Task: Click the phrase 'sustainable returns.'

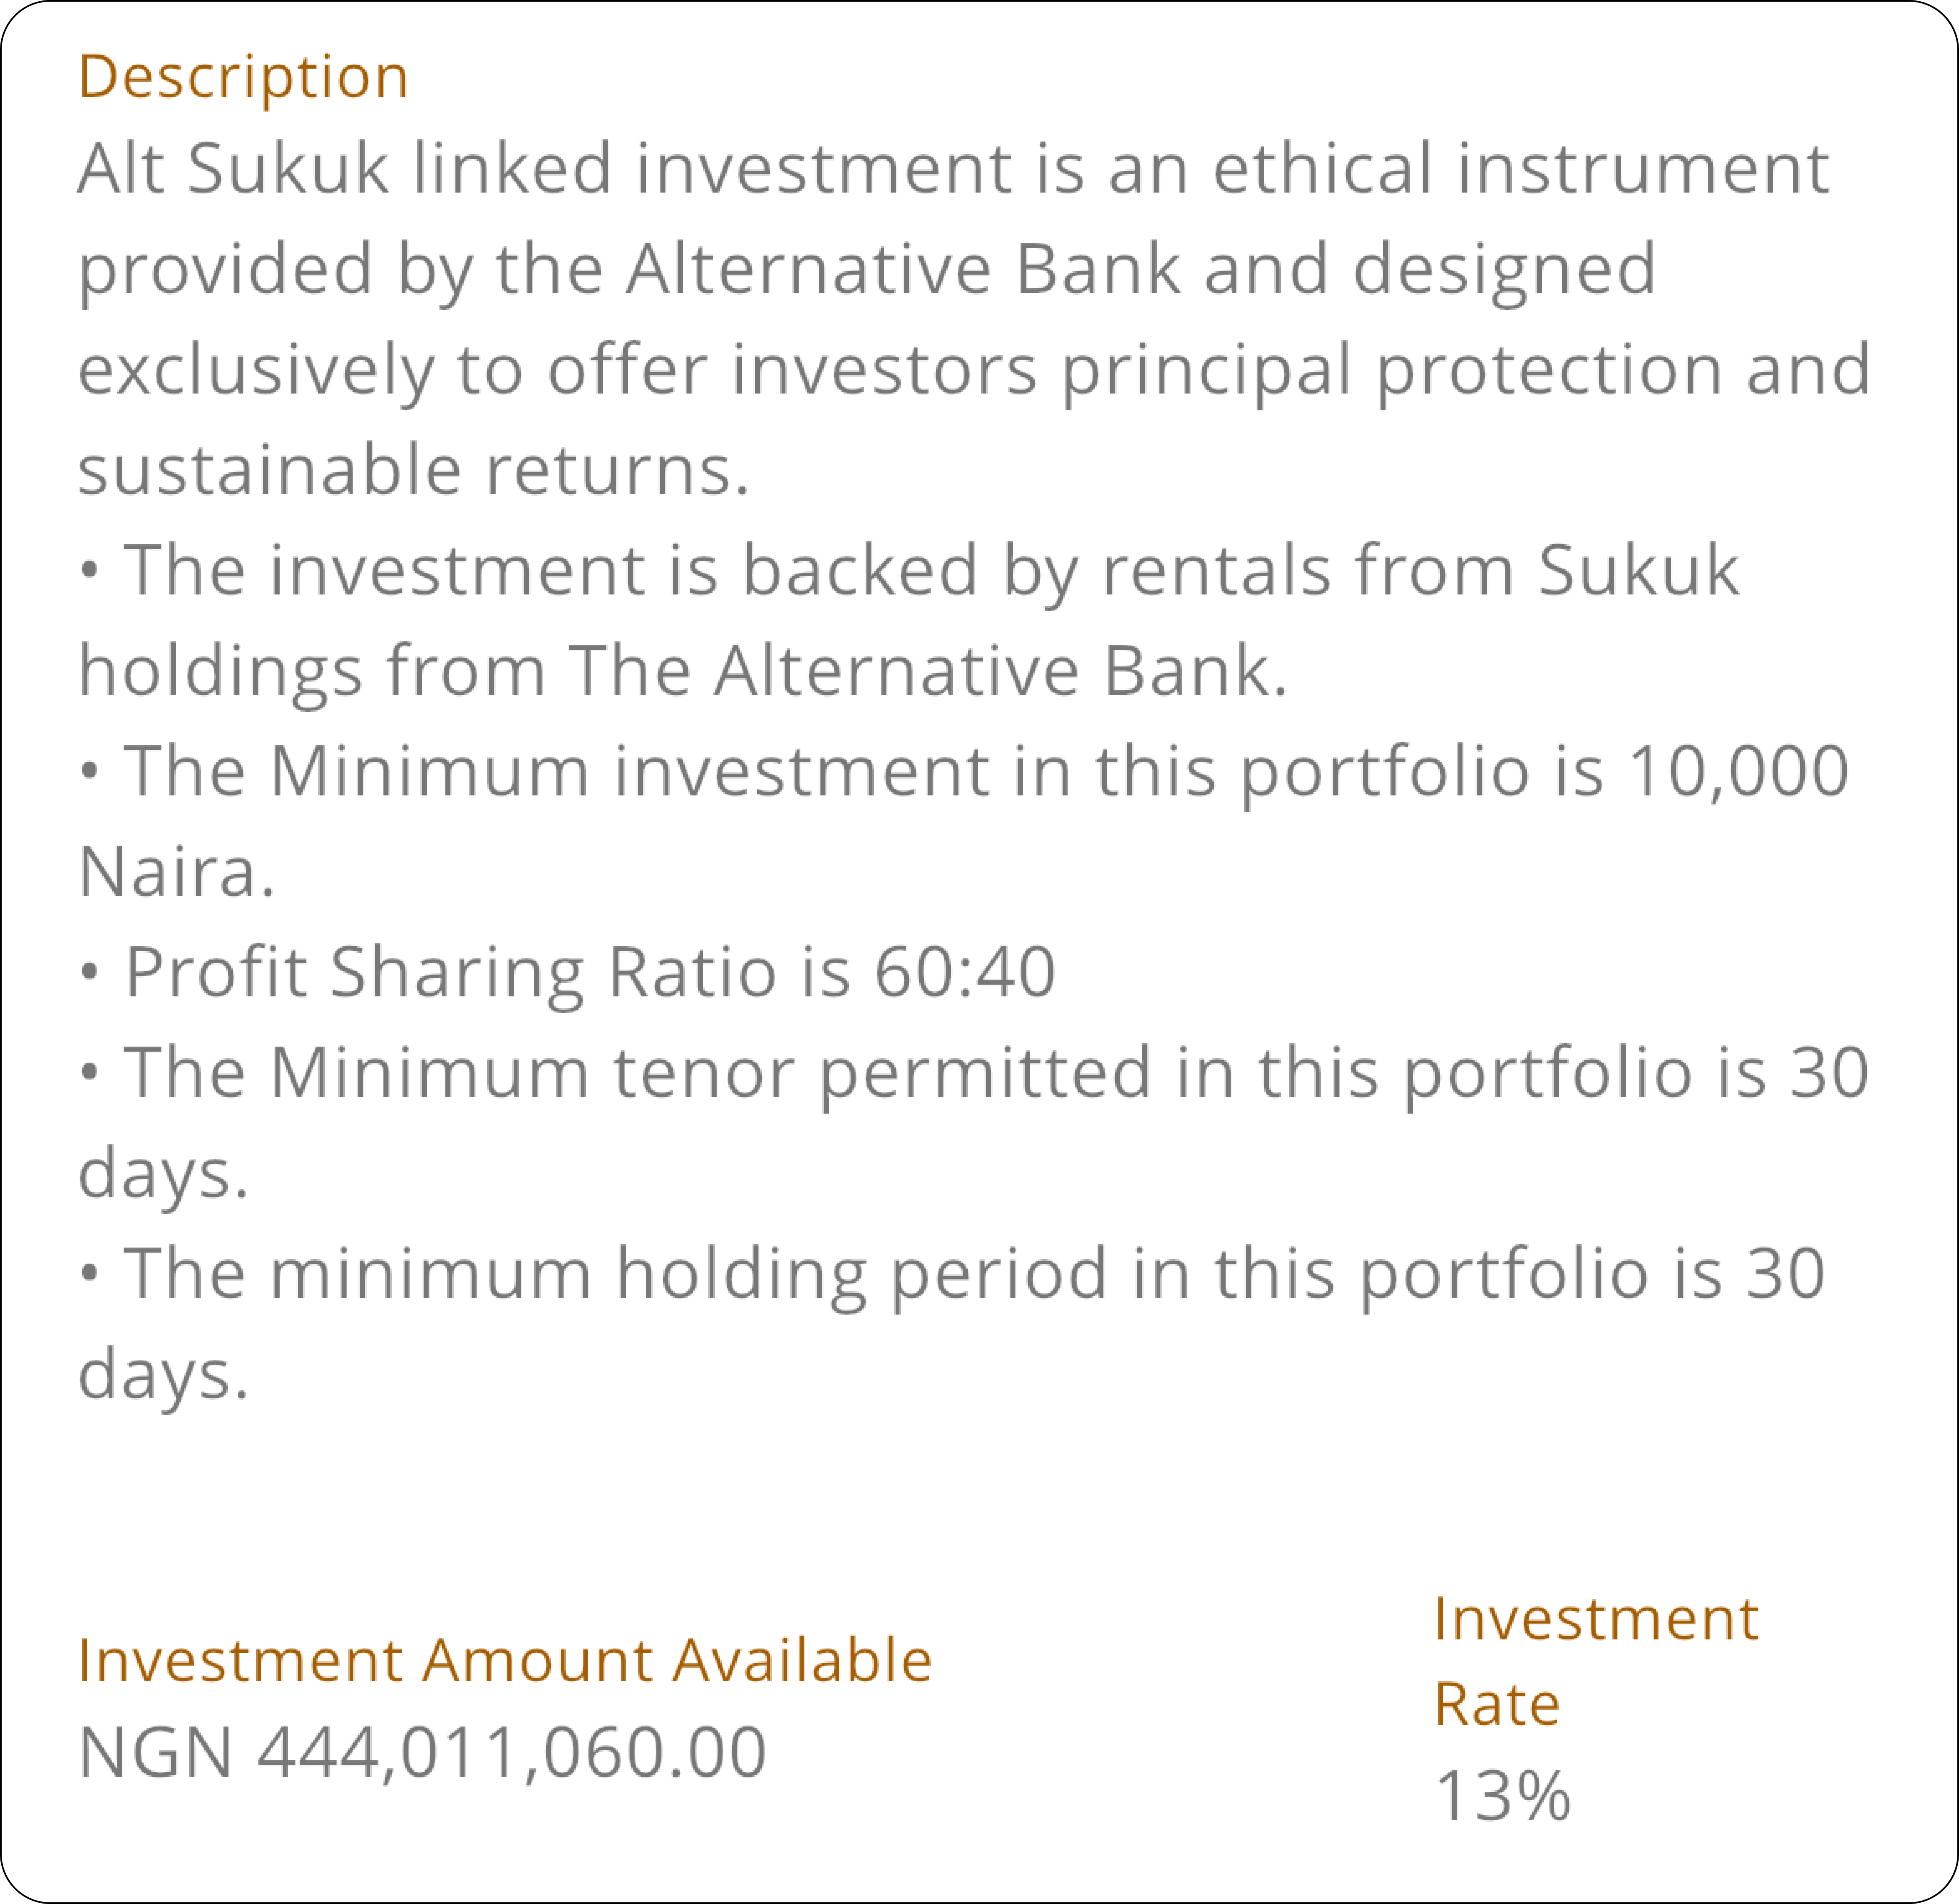Action: (414, 470)
